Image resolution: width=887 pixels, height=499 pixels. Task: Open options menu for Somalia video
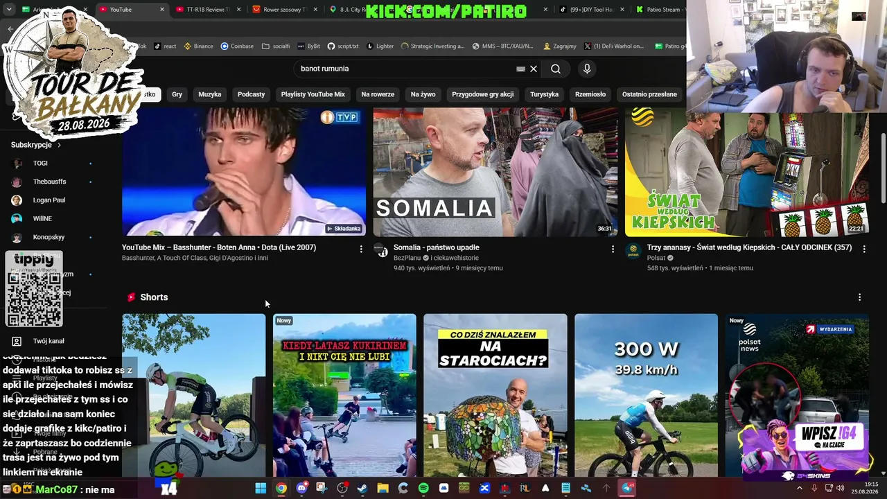pyautogui.click(x=613, y=249)
